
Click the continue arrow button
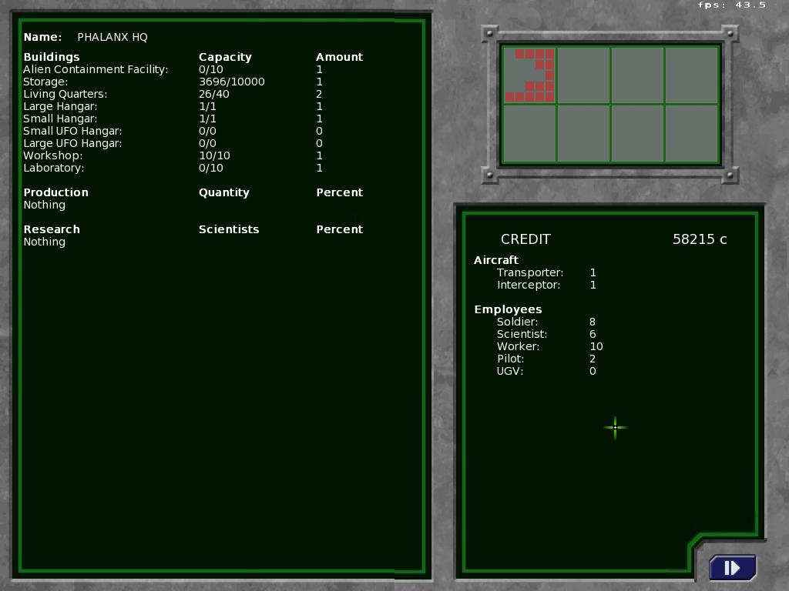point(732,568)
